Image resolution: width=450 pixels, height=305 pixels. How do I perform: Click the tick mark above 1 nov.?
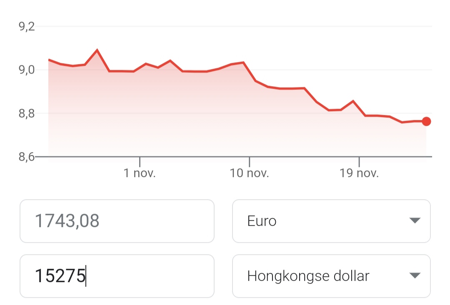click(x=140, y=162)
